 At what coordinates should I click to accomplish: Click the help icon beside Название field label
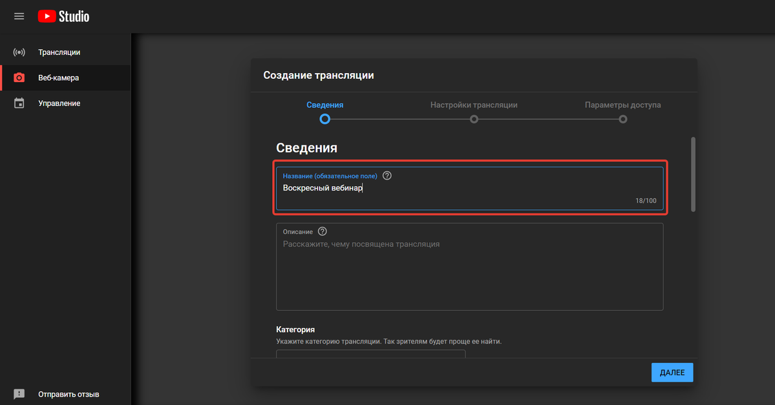387,175
